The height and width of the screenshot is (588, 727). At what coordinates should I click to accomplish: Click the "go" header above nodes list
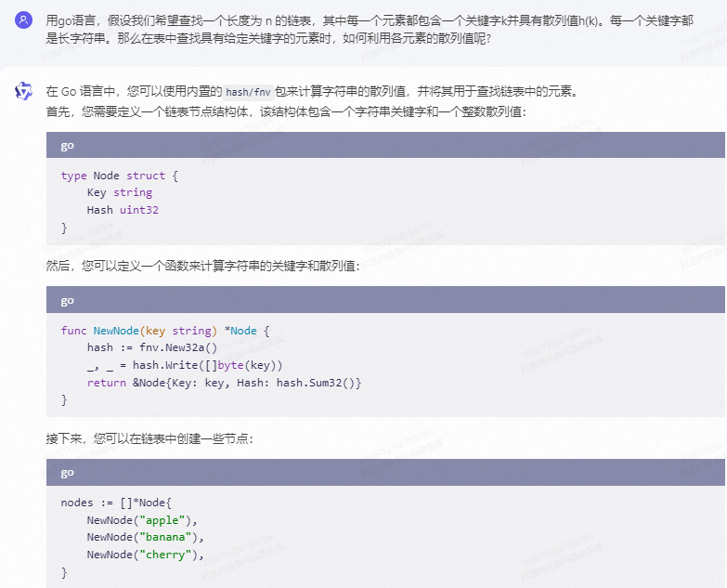(x=385, y=472)
